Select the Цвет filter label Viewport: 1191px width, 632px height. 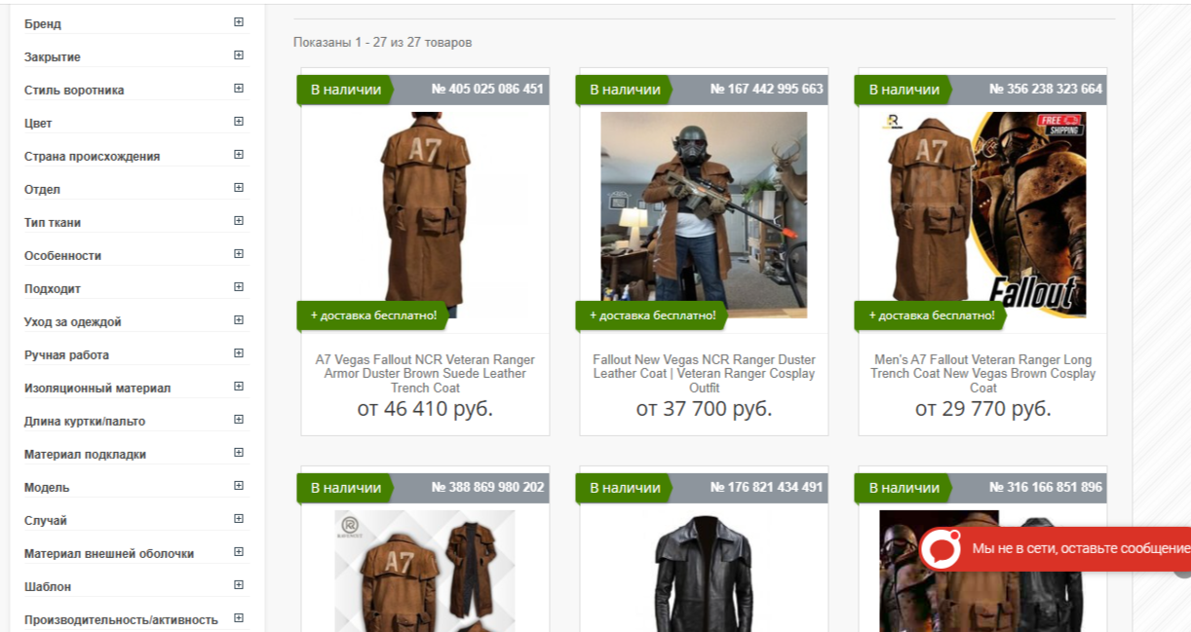pyautogui.click(x=38, y=123)
